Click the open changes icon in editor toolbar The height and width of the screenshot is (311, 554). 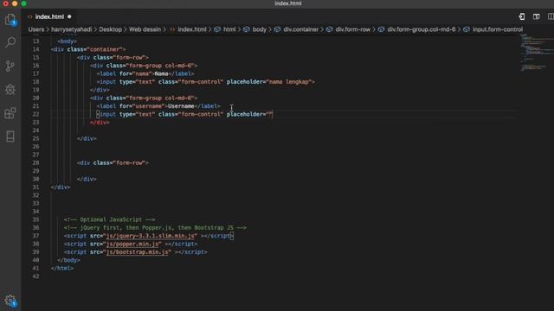(x=522, y=16)
